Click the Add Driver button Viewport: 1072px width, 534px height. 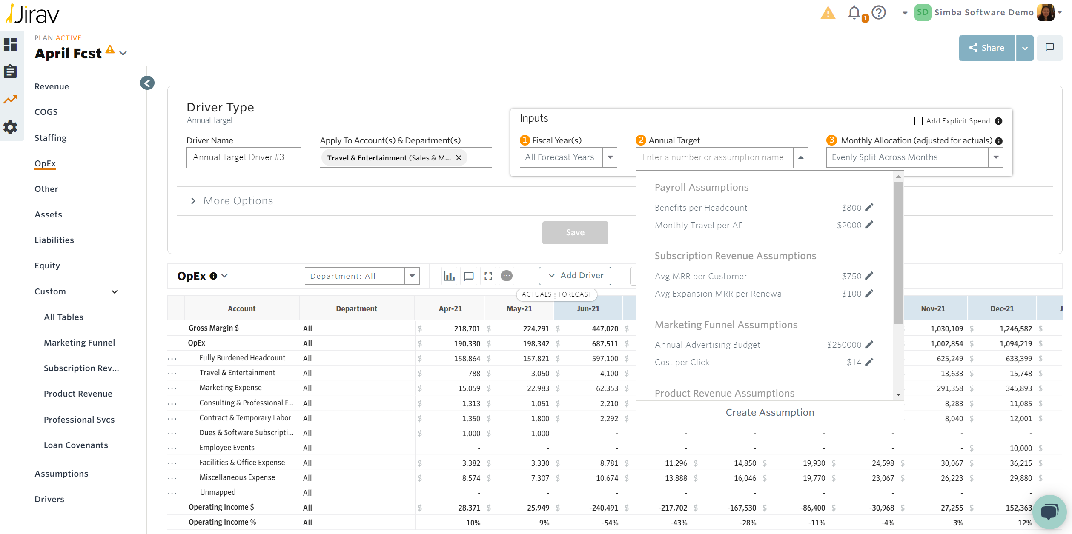coord(575,276)
